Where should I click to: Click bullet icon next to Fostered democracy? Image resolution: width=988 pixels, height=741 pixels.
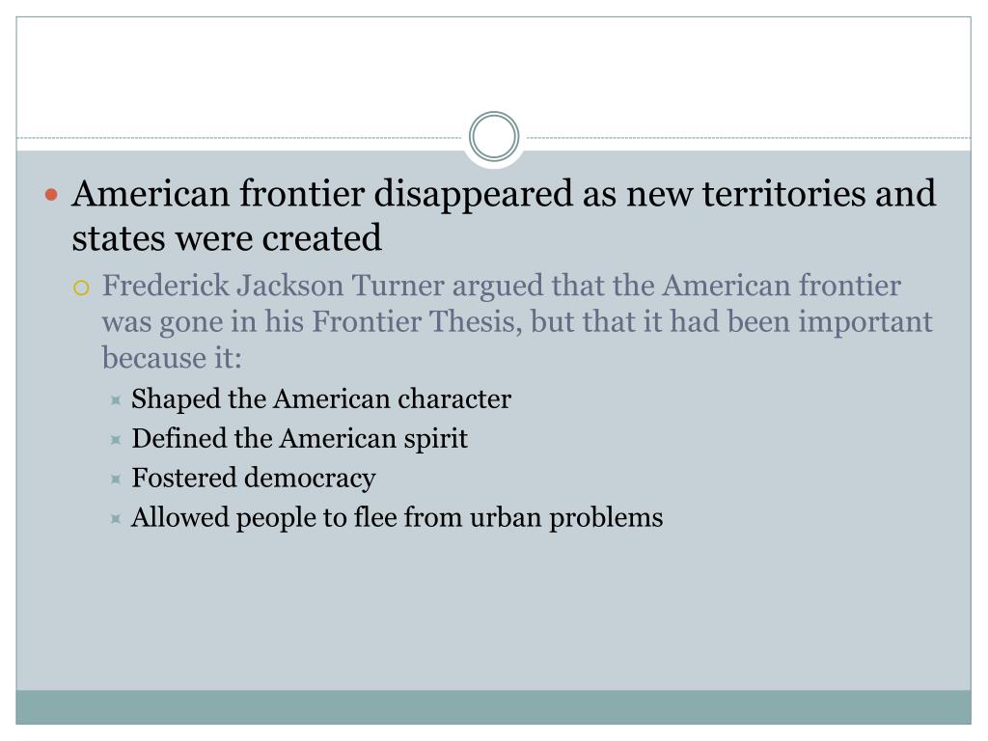coord(116,480)
